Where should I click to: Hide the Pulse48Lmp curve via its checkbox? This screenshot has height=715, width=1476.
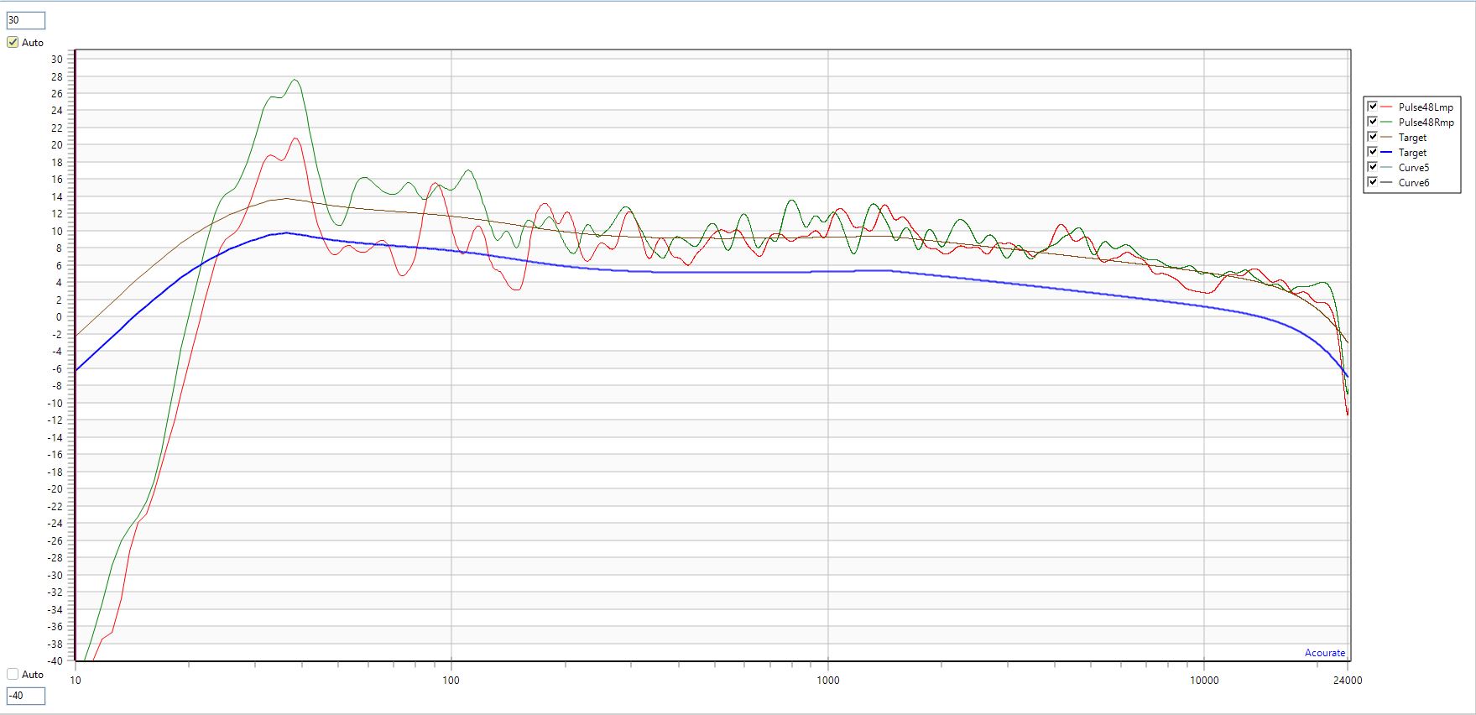[x=1373, y=107]
